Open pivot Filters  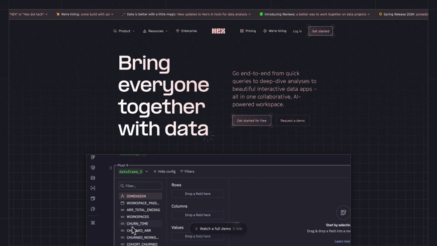pyautogui.click(x=187, y=172)
